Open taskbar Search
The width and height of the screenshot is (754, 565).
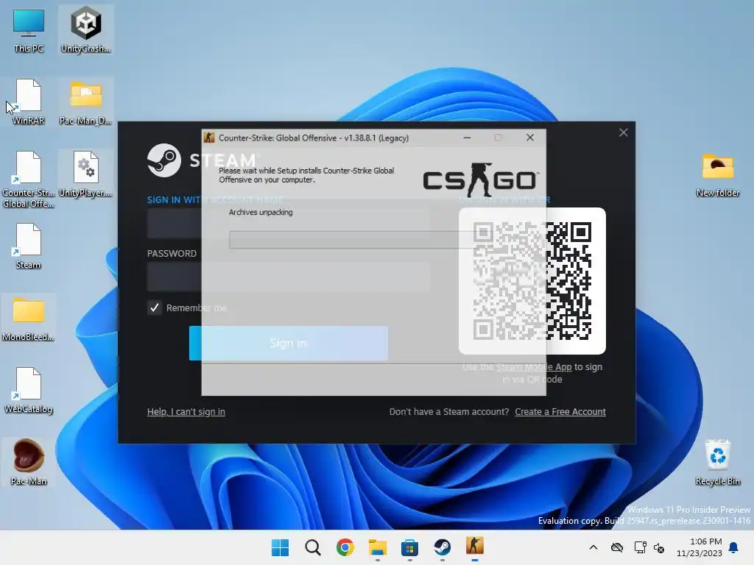pyautogui.click(x=312, y=547)
